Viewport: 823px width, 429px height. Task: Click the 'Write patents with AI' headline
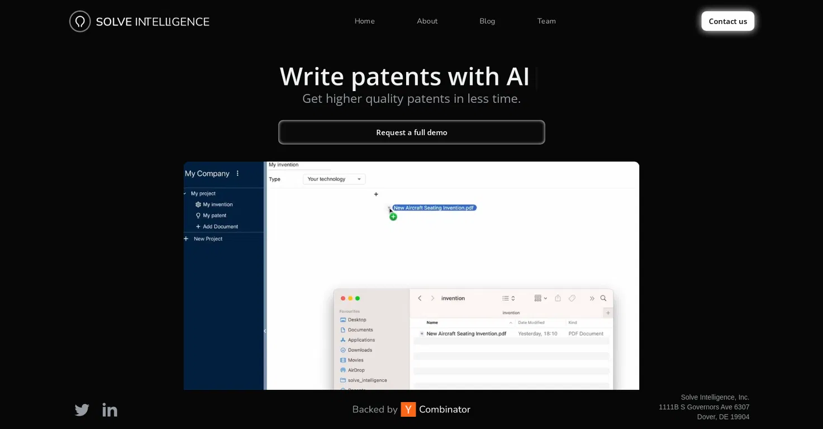click(x=405, y=77)
